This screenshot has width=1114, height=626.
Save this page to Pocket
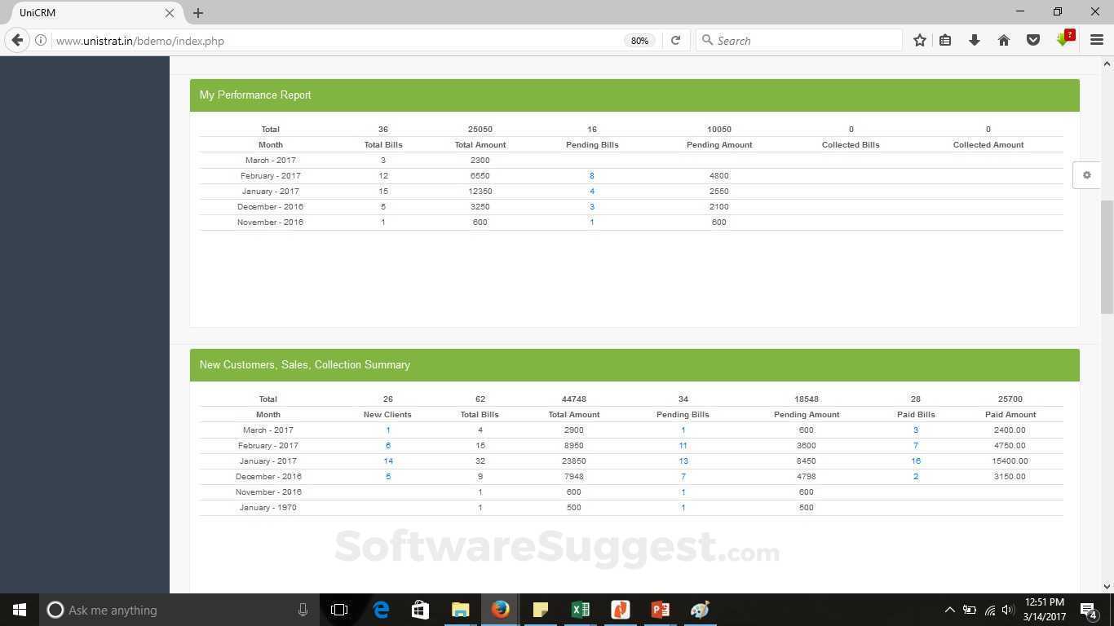(x=1033, y=40)
